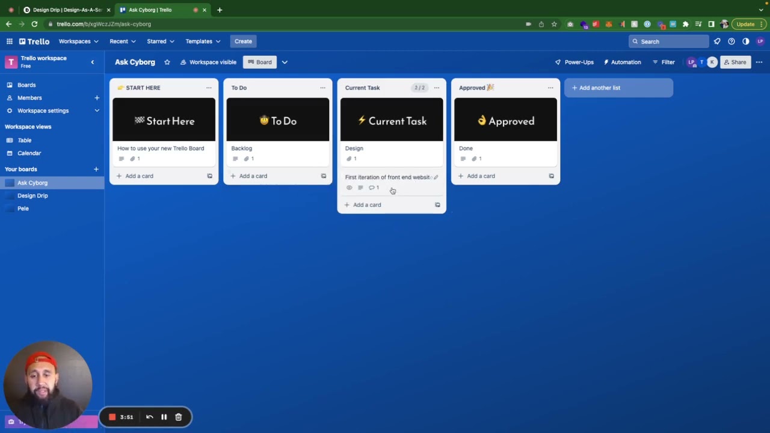Open the board menu with the three dots
This screenshot has height=433, width=770.
pyautogui.click(x=759, y=62)
